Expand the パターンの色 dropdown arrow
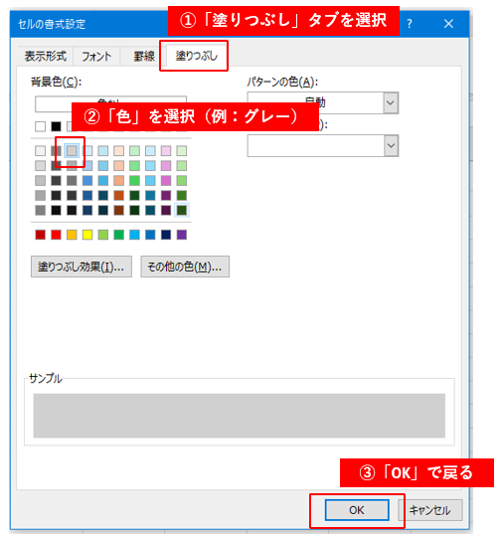 pos(391,102)
